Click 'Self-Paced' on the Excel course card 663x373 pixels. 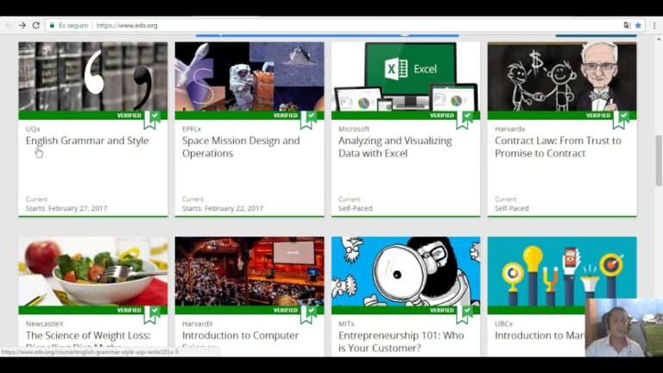(x=355, y=208)
